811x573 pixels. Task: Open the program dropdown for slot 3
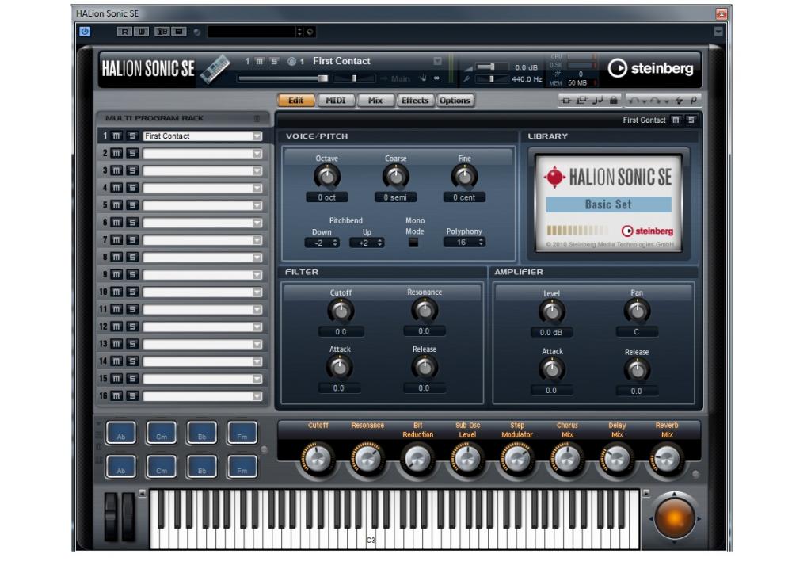click(257, 171)
